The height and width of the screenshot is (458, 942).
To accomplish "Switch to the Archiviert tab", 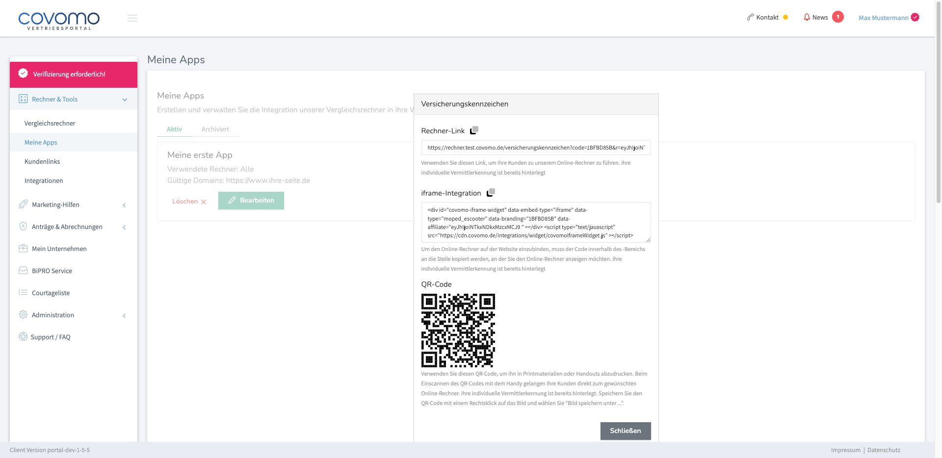I will pyautogui.click(x=215, y=129).
